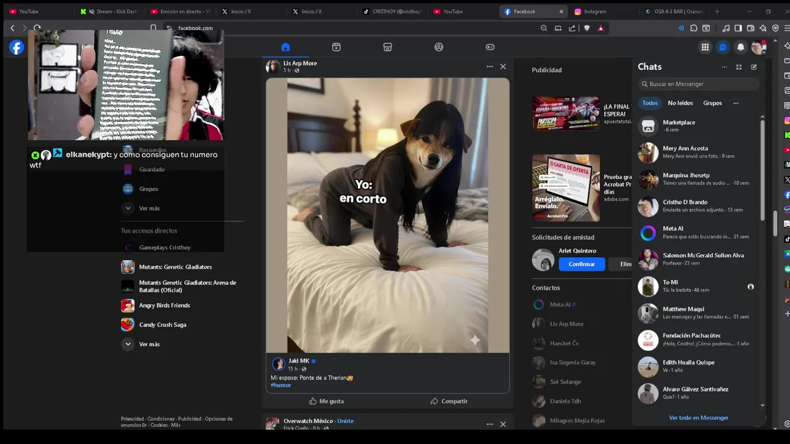Click the Brave Shields lion icon
This screenshot has width=790, height=444.
586,28
